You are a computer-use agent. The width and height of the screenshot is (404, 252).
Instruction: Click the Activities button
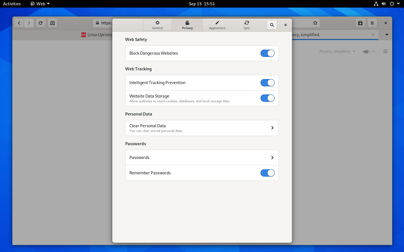click(12, 4)
